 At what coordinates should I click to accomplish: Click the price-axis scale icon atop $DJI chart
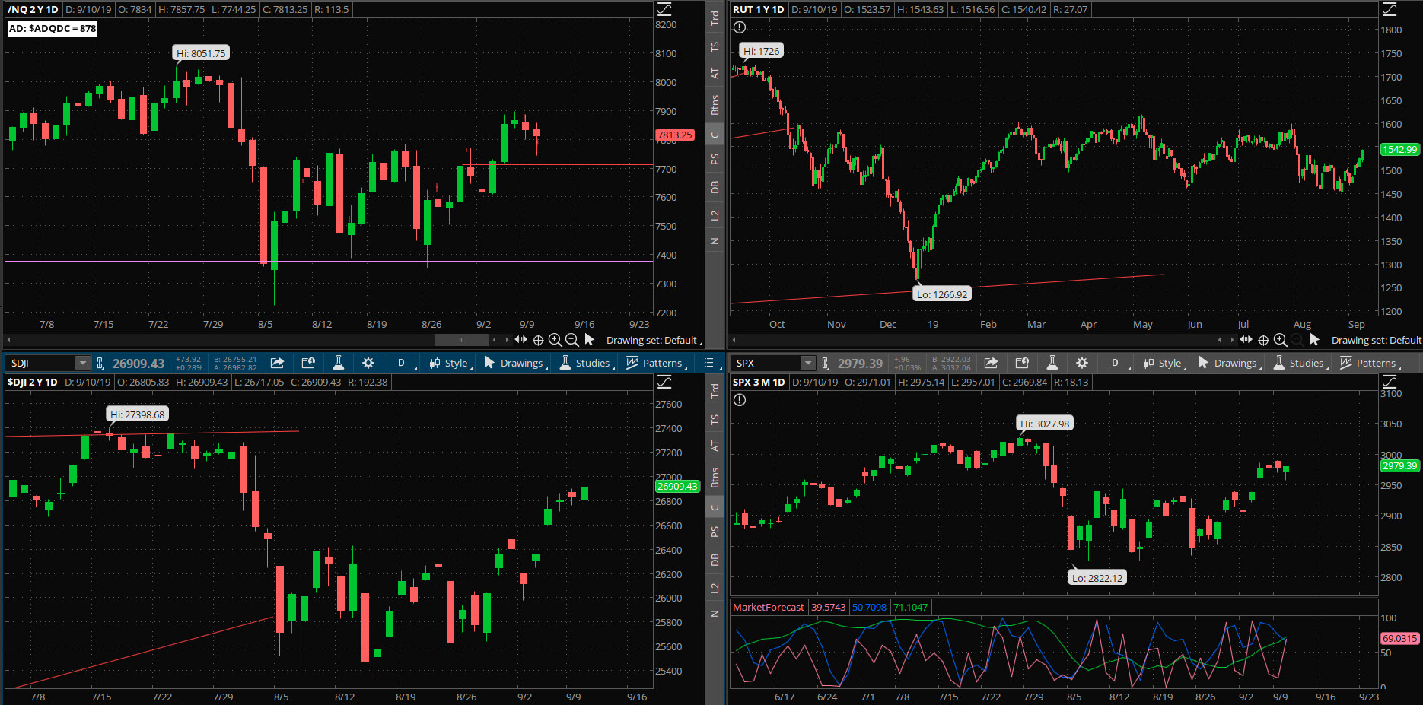[664, 382]
